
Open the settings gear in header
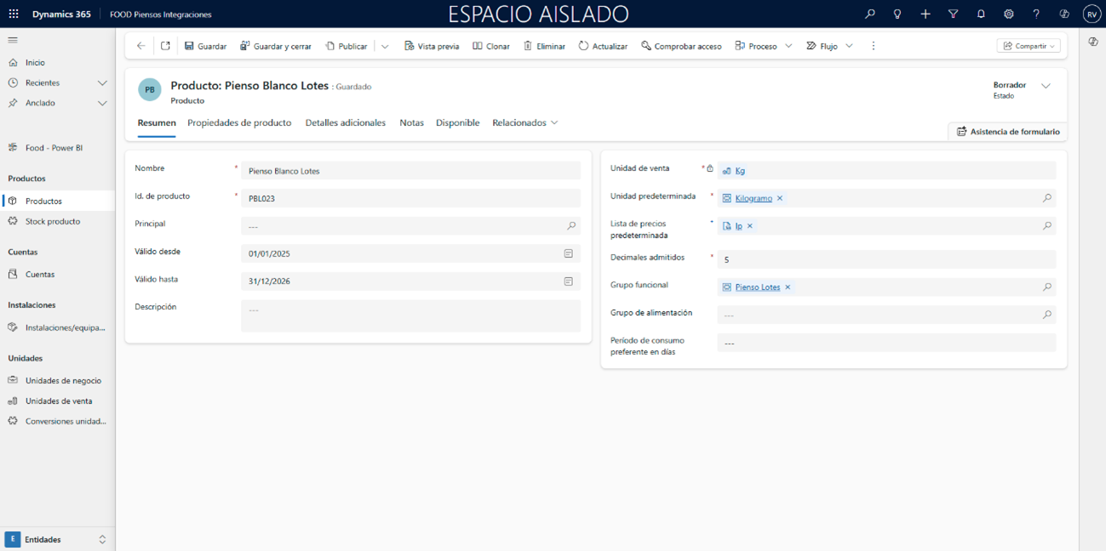pyautogui.click(x=1008, y=14)
